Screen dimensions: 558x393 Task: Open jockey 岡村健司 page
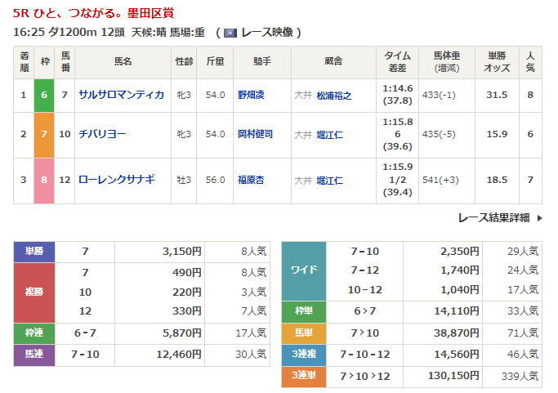(x=255, y=134)
